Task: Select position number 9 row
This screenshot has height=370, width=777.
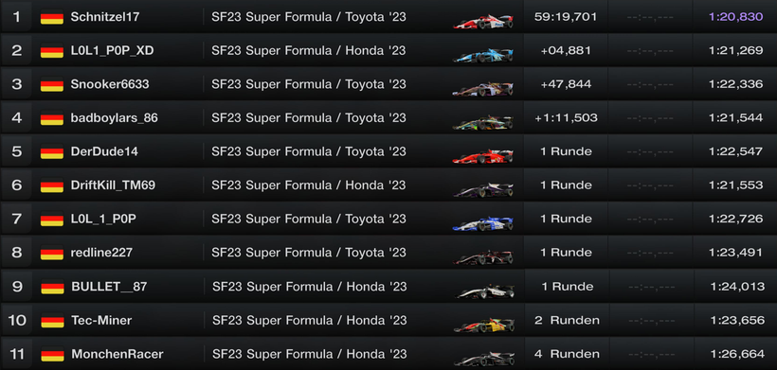Action: point(388,287)
